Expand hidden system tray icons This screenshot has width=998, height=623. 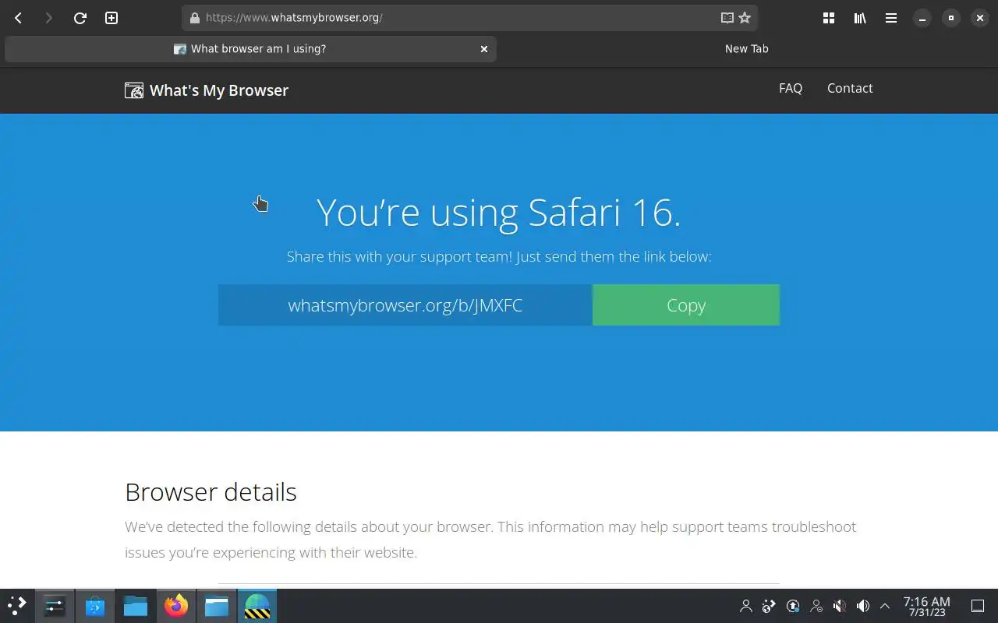pyautogui.click(x=885, y=606)
